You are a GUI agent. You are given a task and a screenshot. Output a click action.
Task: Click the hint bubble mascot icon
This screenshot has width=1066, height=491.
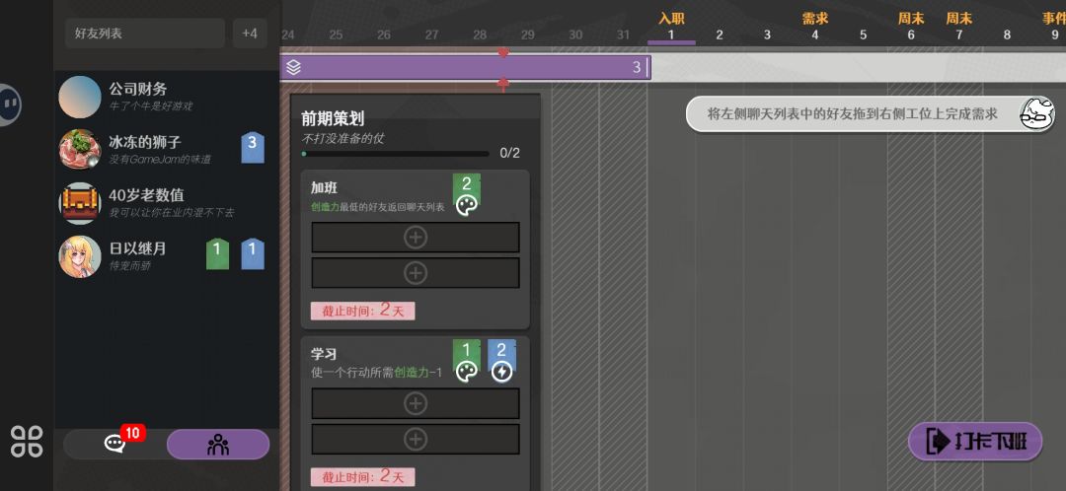coord(1036,114)
